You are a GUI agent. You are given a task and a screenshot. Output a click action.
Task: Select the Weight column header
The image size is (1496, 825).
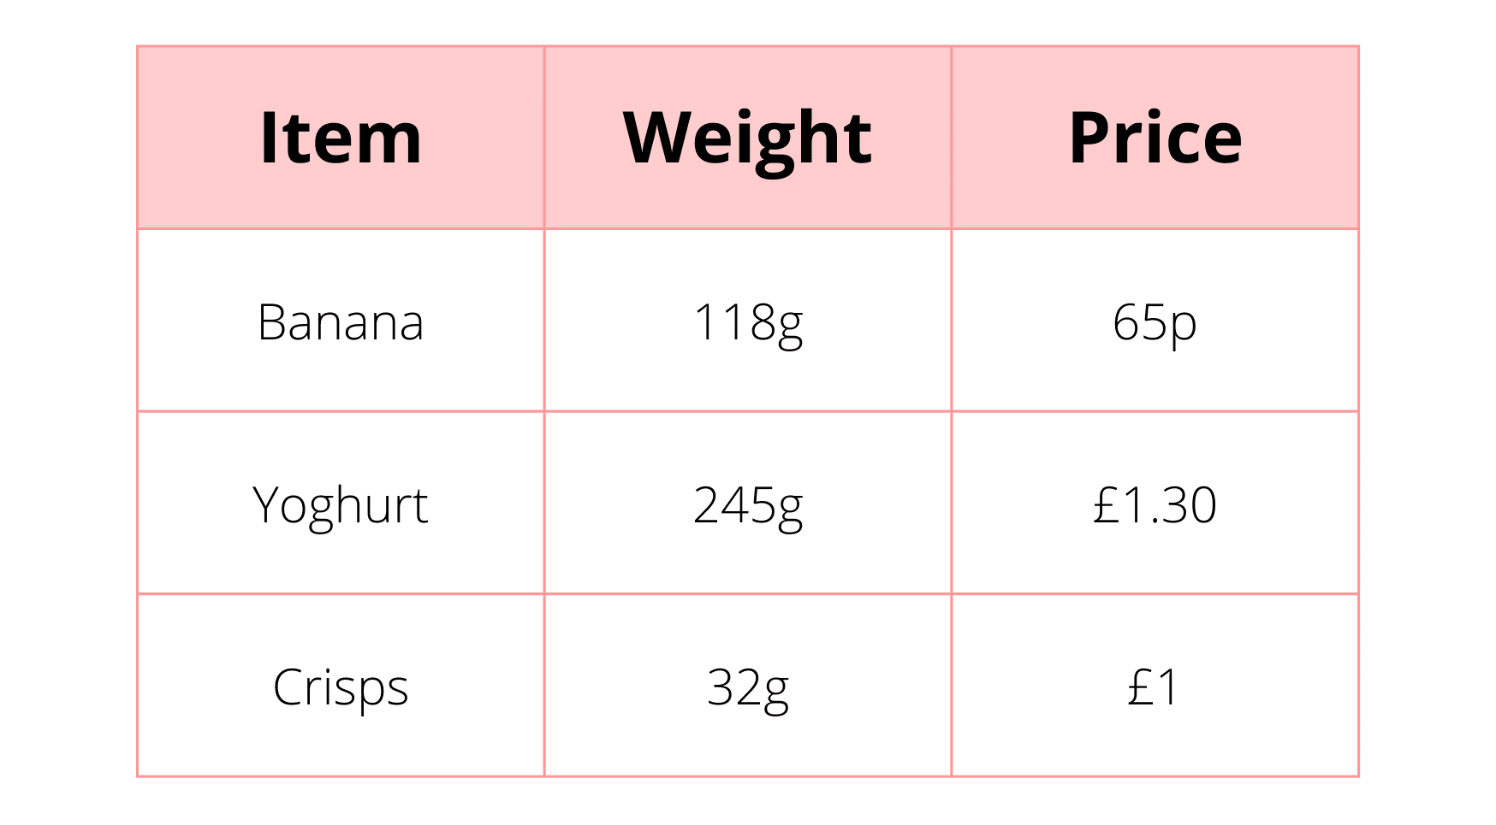747,138
